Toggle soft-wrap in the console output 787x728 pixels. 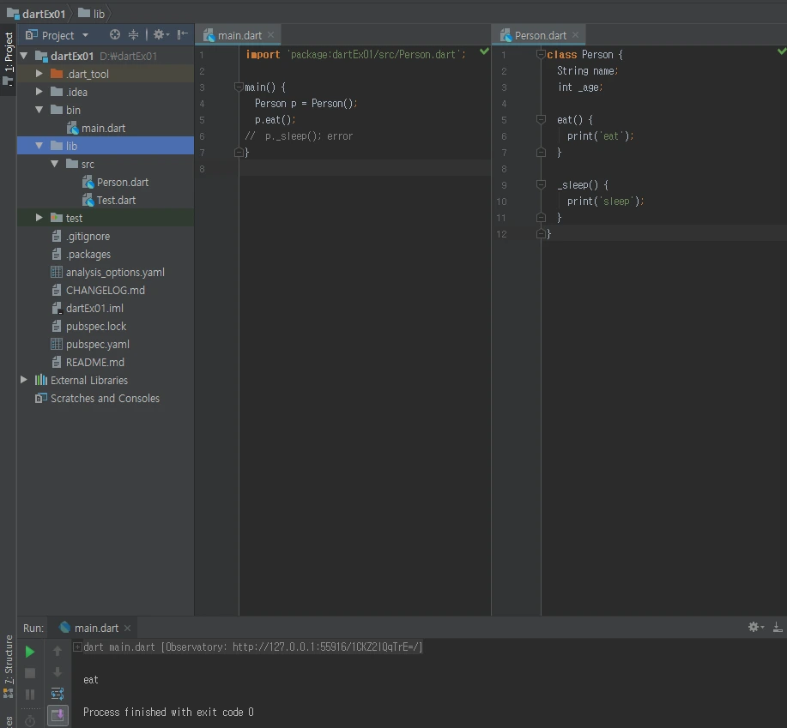pyautogui.click(x=58, y=694)
